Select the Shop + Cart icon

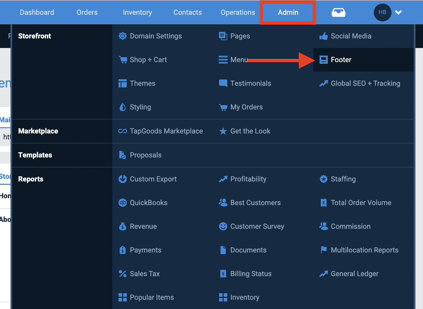click(x=122, y=60)
